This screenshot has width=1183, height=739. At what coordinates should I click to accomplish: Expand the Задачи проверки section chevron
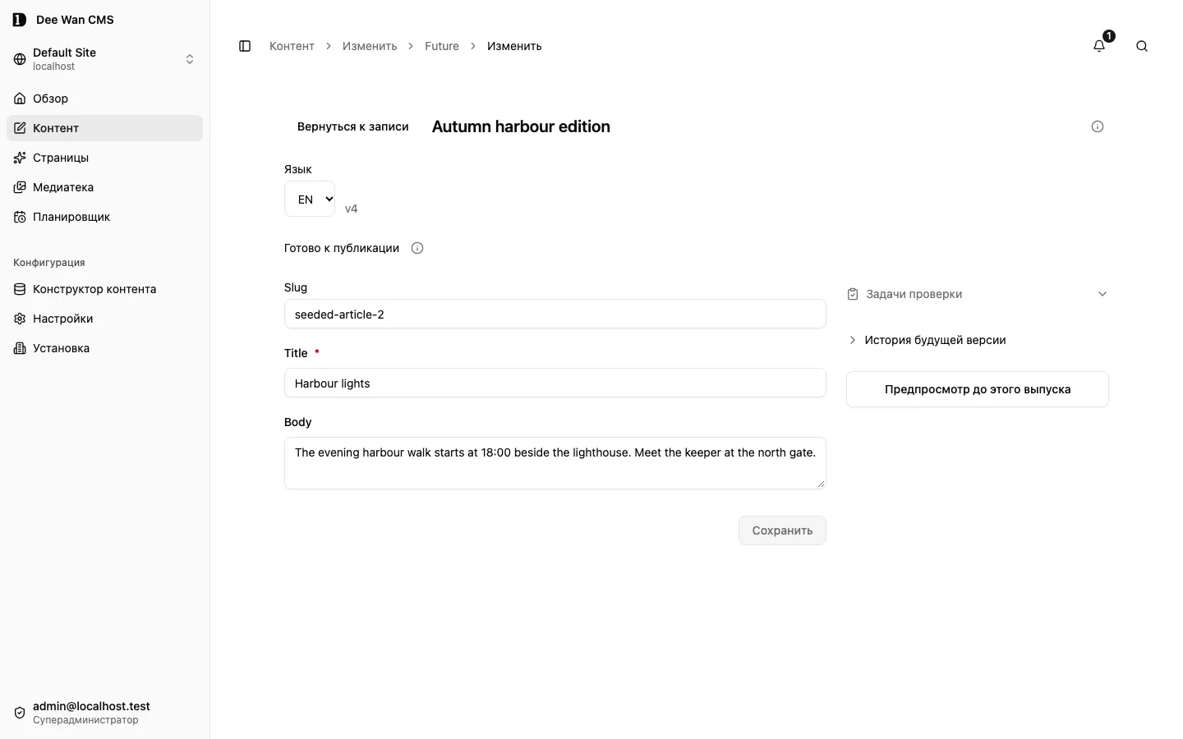click(x=1102, y=294)
